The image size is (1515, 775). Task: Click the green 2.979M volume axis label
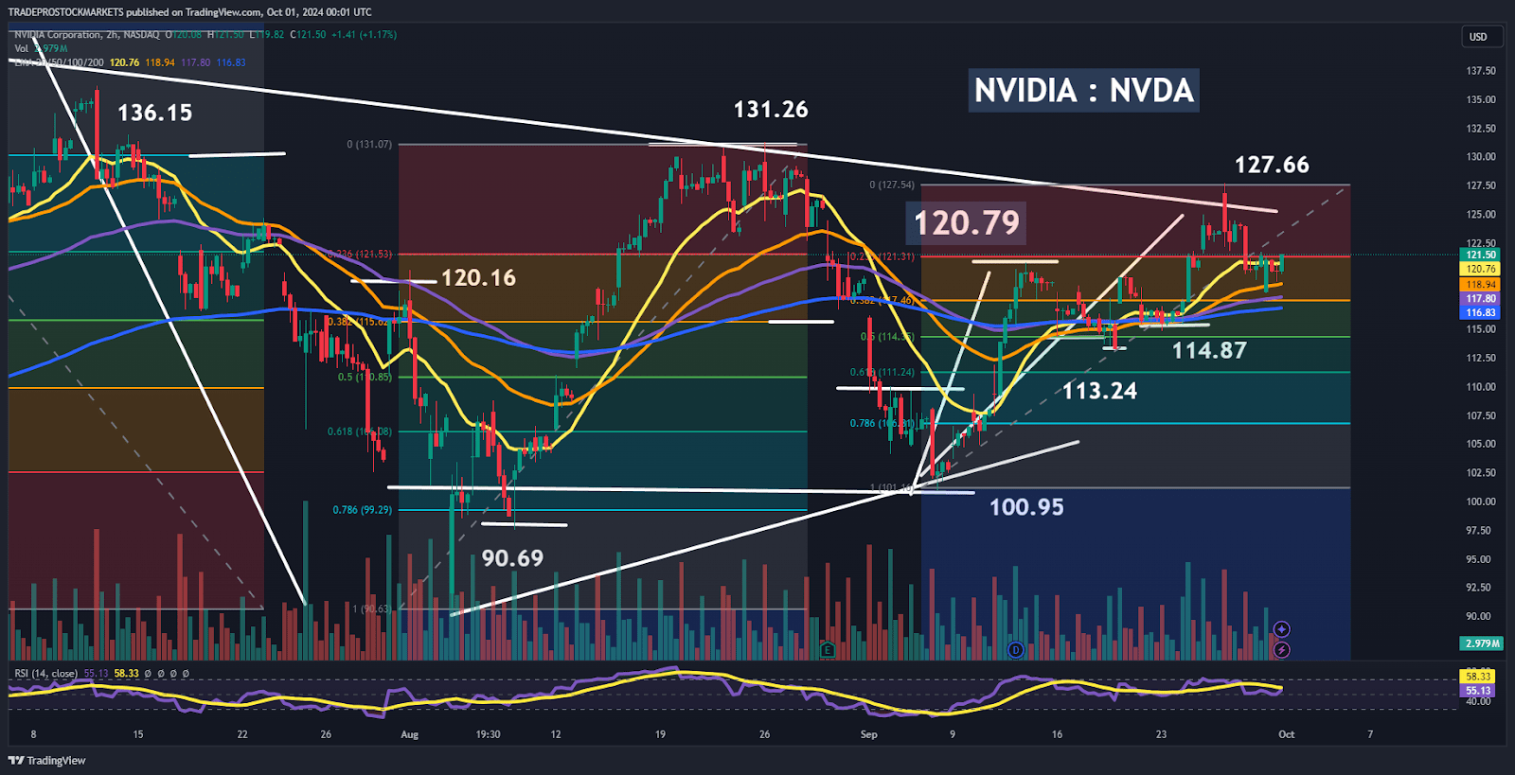(1482, 643)
